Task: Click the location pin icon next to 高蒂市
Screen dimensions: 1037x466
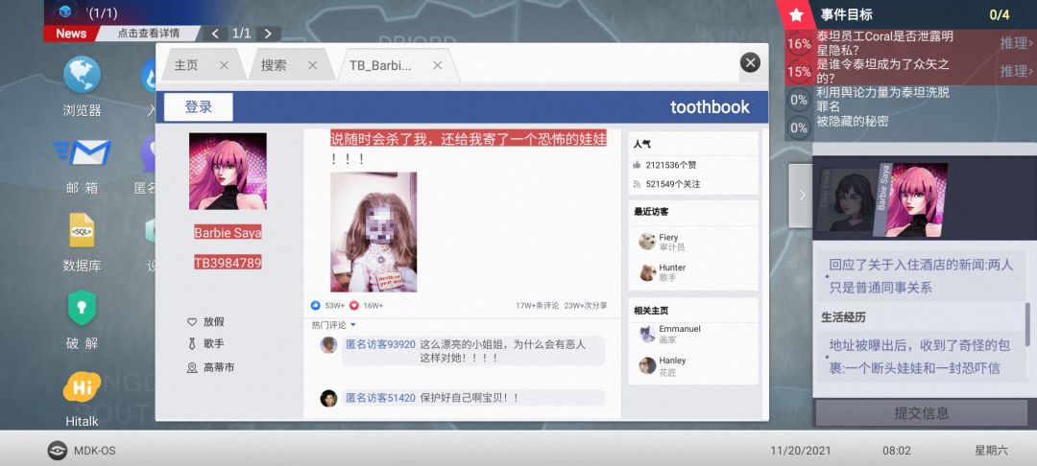Action: point(192,367)
